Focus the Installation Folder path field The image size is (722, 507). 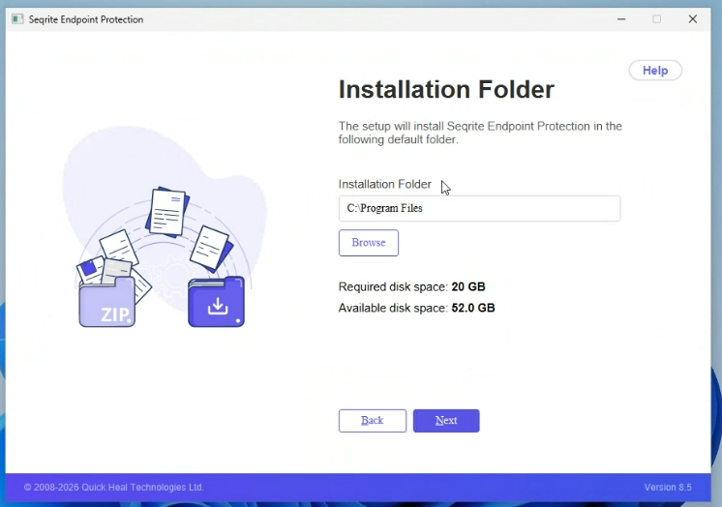[x=479, y=208]
